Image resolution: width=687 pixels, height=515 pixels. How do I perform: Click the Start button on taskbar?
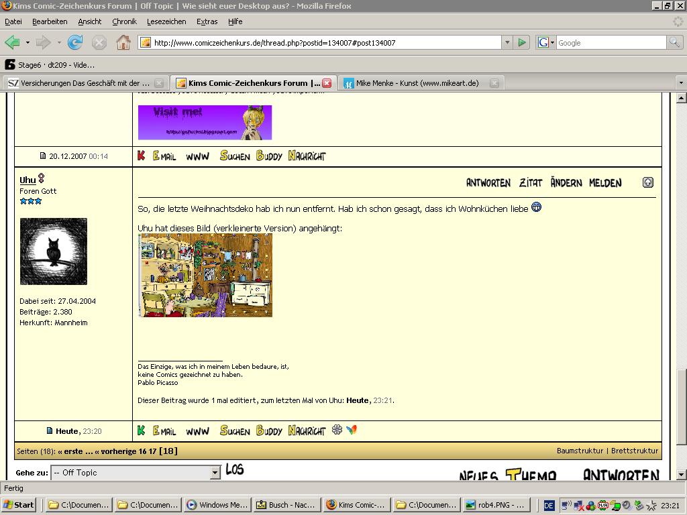pyautogui.click(x=19, y=505)
